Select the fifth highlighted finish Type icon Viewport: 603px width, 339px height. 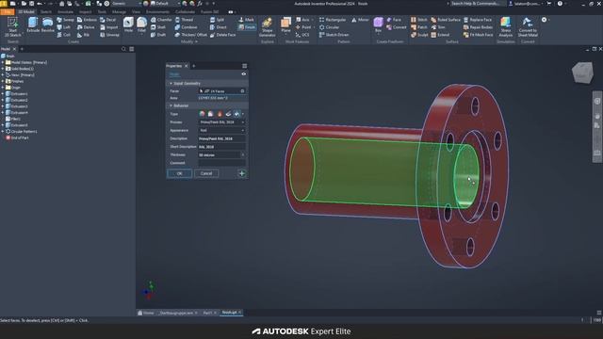236,114
